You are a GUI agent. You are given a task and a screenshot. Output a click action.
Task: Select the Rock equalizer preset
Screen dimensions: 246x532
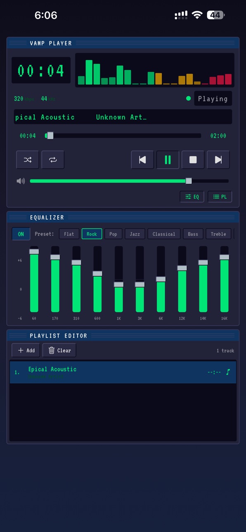click(x=92, y=234)
